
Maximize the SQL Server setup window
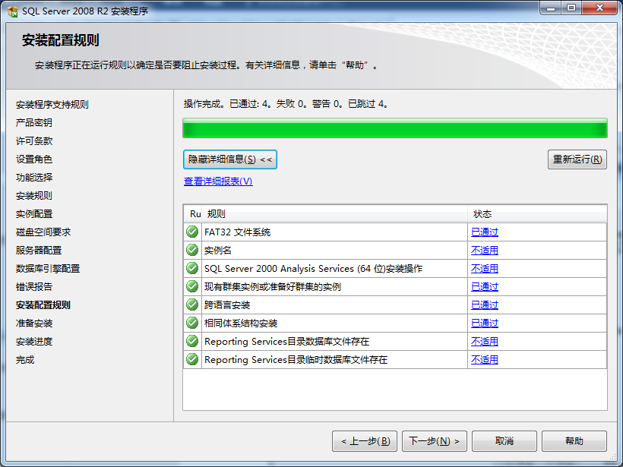pyautogui.click(x=571, y=8)
